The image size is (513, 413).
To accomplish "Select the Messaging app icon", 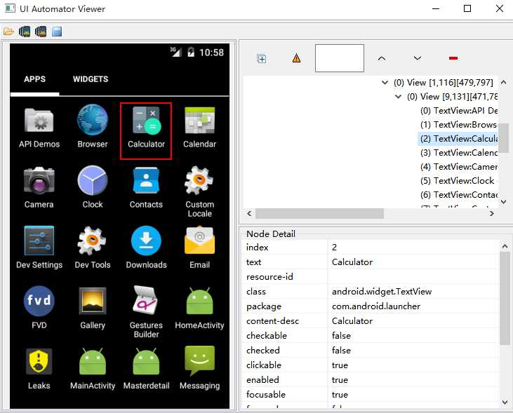I will coord(199,360).
